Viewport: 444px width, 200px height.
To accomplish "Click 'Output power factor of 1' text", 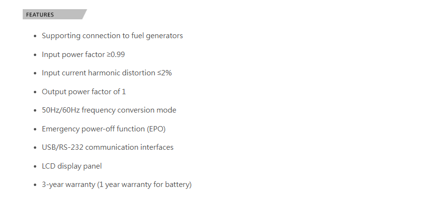I will click(x=84, y=92).
